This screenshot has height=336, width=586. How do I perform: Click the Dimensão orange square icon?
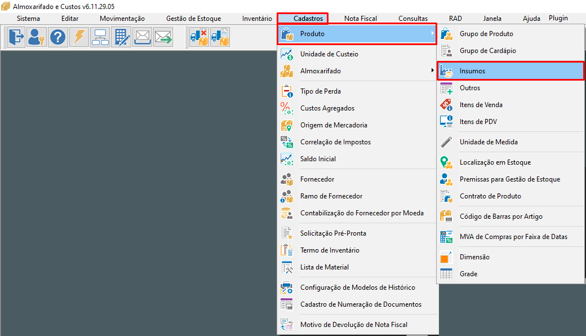point(446,257)
